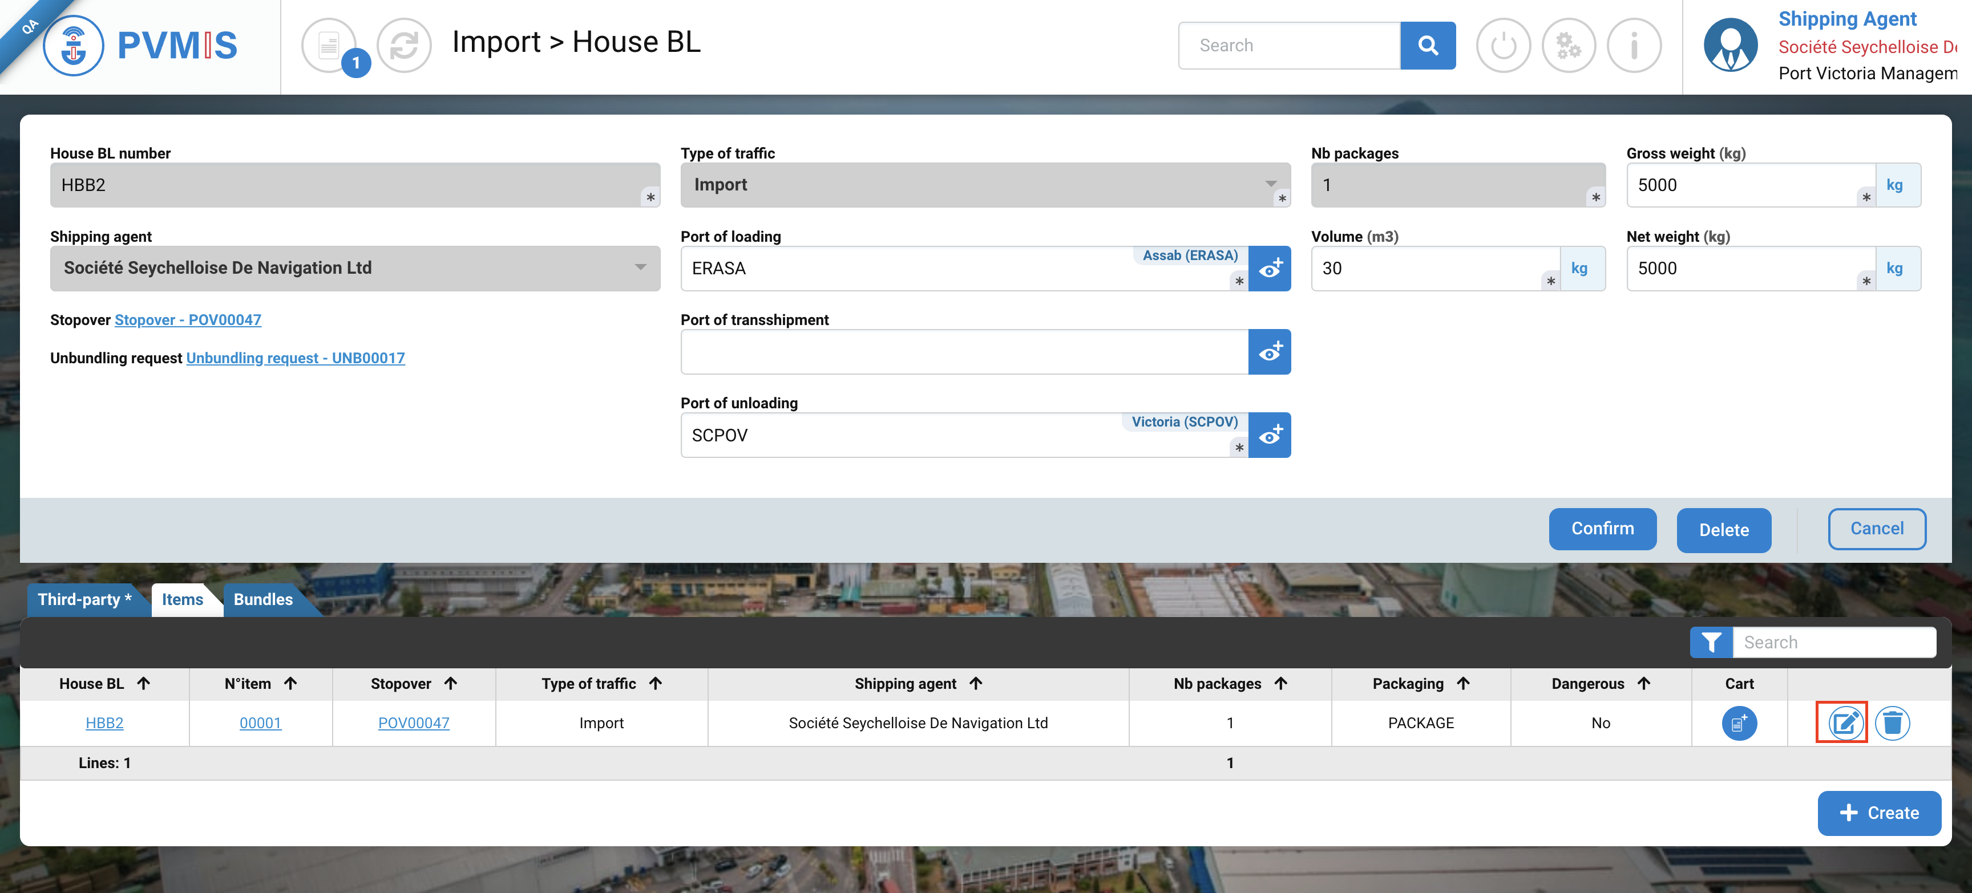This screenshot has height=893, width=1972.
Task: Expand the Shipping agent dropdown
Action: click(x=354, y=268)
